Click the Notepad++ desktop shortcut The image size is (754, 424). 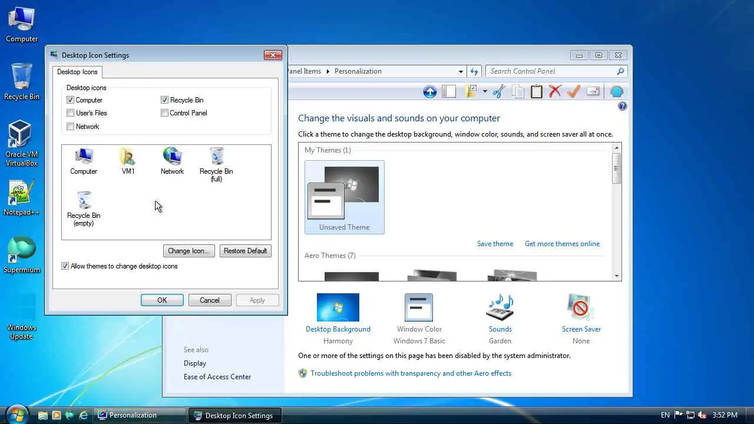click(x=22, y=198)
